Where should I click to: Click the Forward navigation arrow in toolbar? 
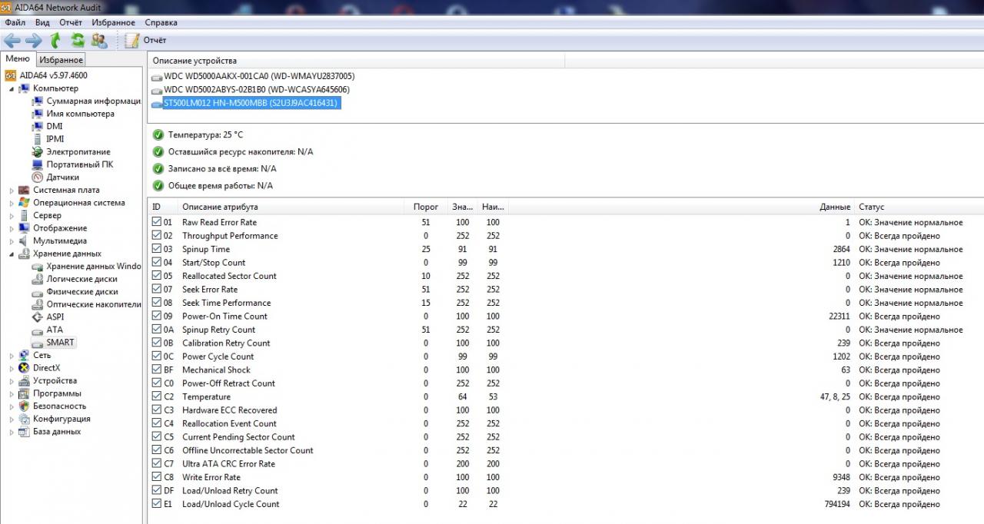[33, 40]
